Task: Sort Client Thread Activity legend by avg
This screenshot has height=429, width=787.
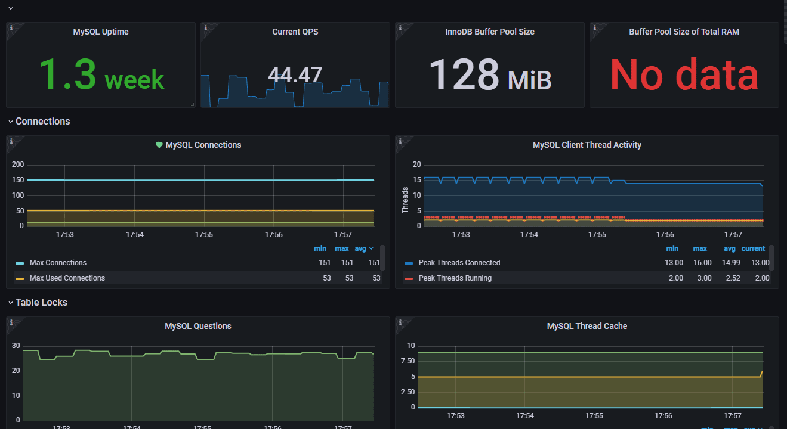Action: (730, 248)
